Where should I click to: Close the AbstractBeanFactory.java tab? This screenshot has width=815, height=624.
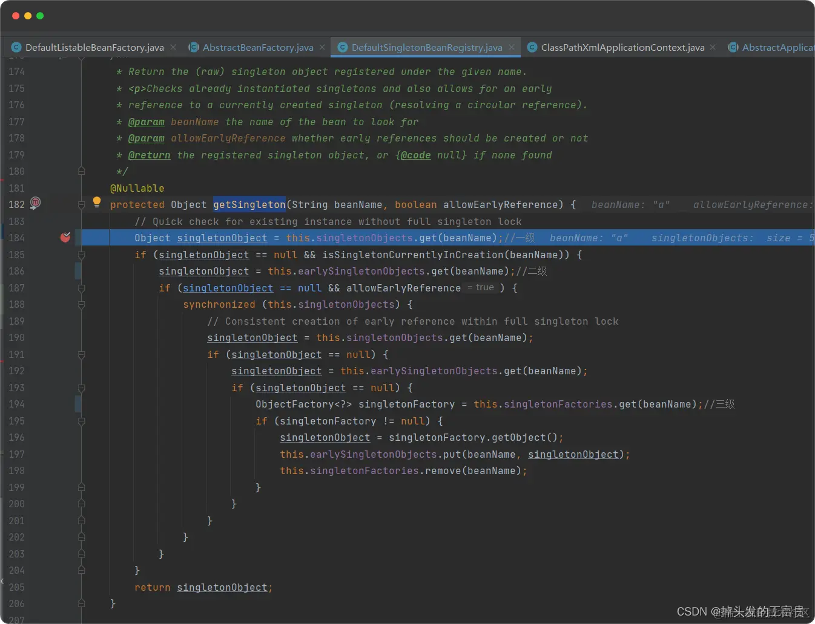(322, 47)
